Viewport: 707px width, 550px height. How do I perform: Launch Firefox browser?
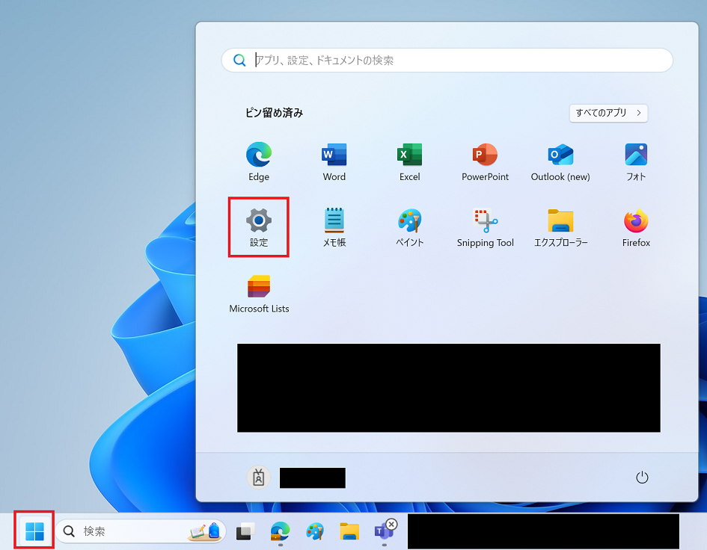tap(636, 227)
